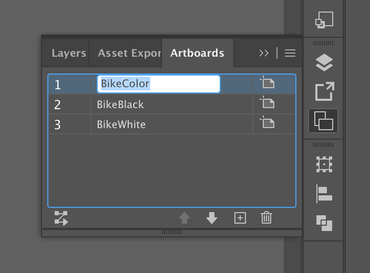Open the Align panel dock icon
This screenshot has height=273, width=370.
(324, 193)
